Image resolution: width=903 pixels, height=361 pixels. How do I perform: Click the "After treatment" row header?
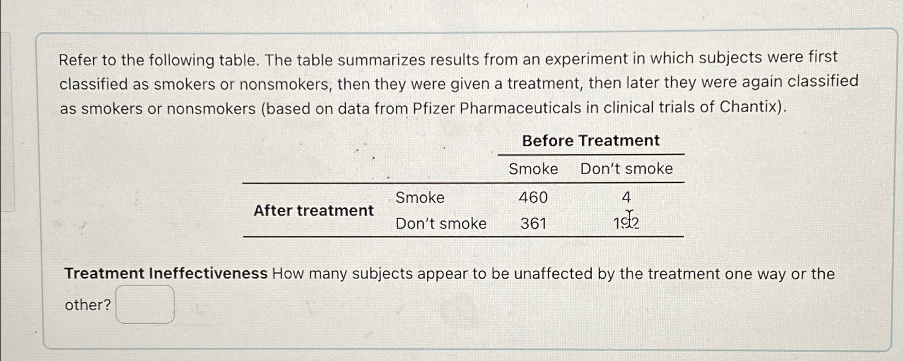(x=314, y=211)
